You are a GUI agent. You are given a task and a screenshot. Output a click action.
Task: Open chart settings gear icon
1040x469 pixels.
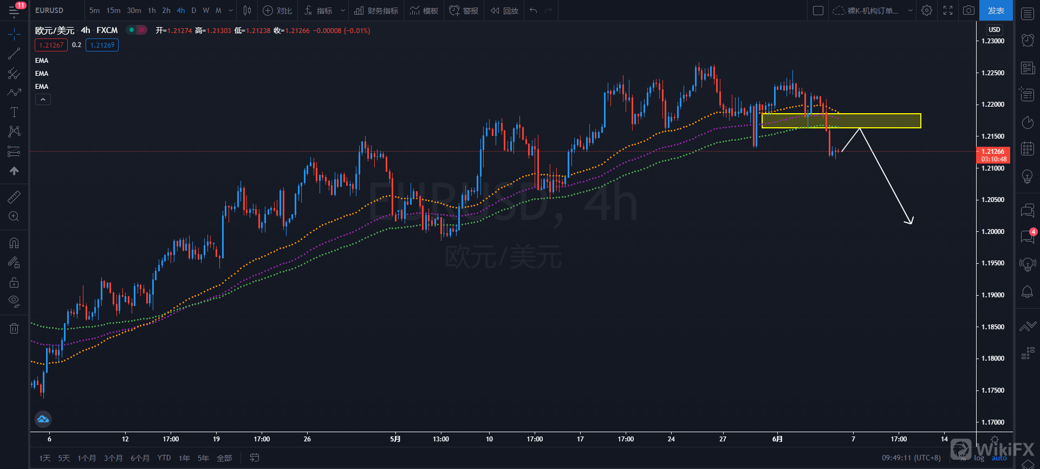(x=927, y=10)
